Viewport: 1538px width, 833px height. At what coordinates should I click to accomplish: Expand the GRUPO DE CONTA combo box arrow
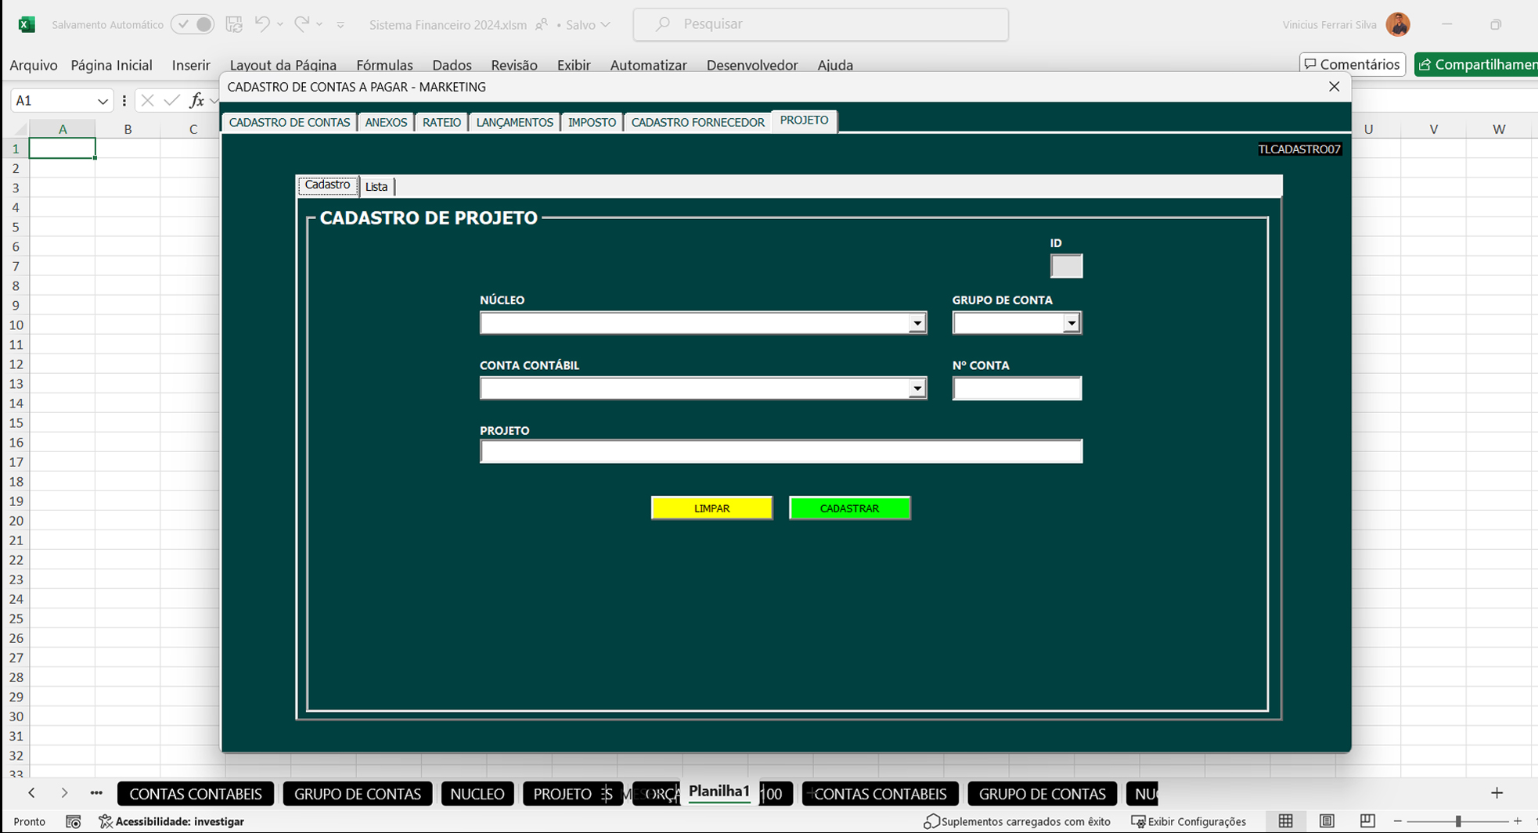[1071, 323]
